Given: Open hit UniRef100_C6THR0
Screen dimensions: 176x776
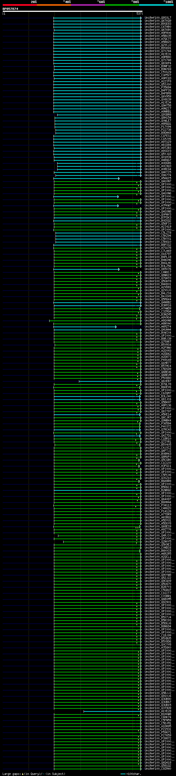Looking at the screenshot, I should (158, 27).
